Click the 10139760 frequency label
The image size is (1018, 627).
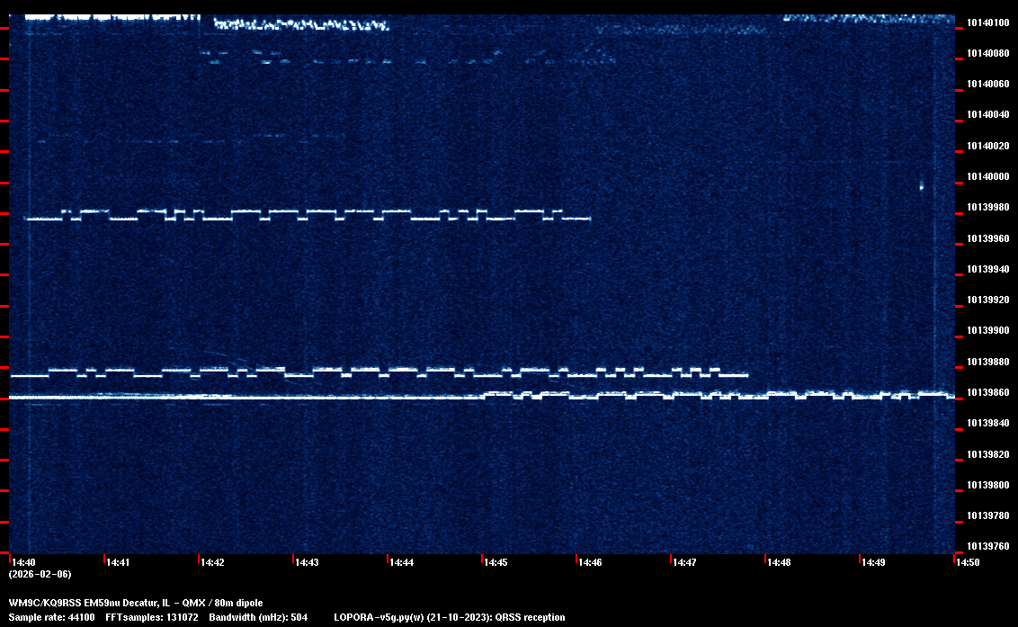[x=987, y=546]
